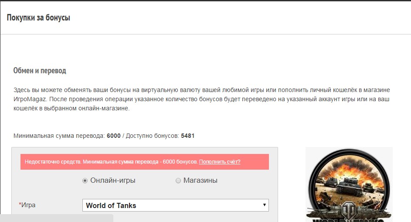Click the Обмен и перевод section heading
Image resolution: width=411 pixels, height=222 pixels.
pyautogui.click(x=40, y=71)
